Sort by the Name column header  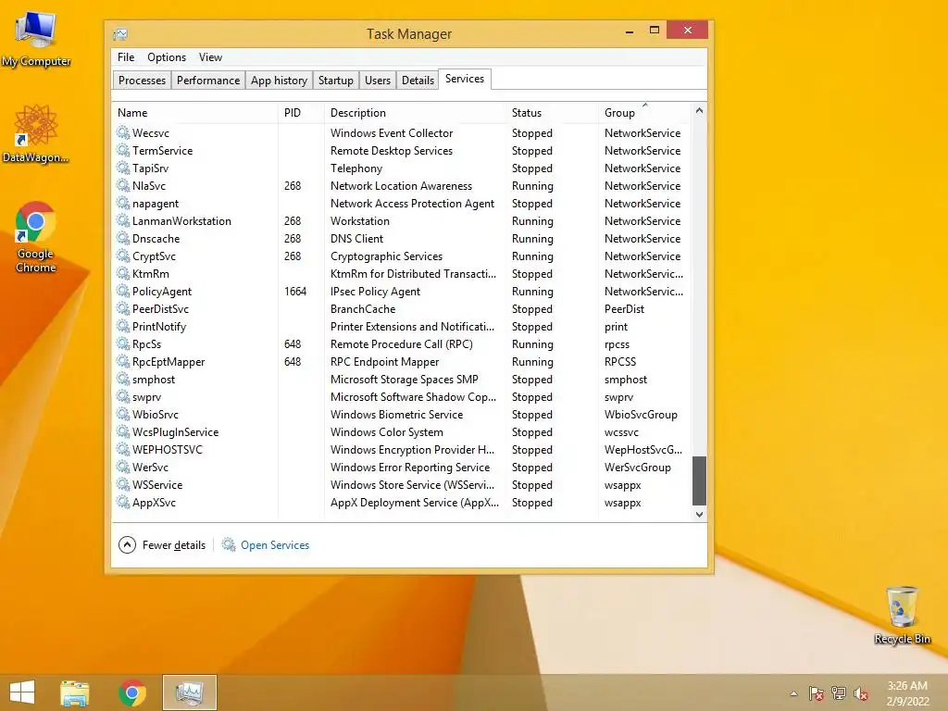pyautogui.click(x=195, y=112)
